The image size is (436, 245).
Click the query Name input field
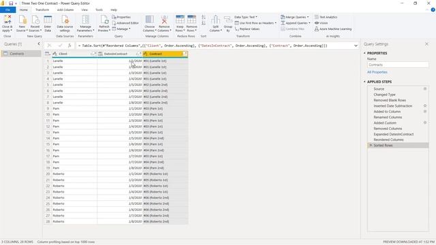398,65
